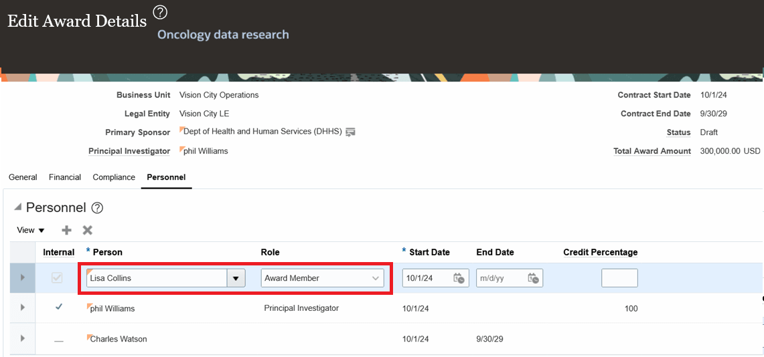
Task: Expand the phil Williams row details
Action: [22, 308]
